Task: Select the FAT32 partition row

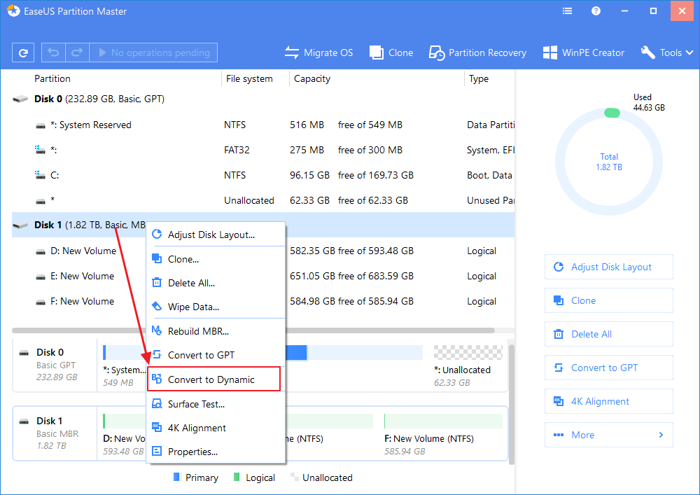Action: coord(263,150)
